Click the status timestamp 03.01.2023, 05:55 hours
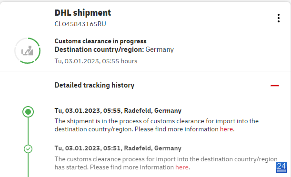The width and height of the screenshot is (291, 177). point(96,61)
